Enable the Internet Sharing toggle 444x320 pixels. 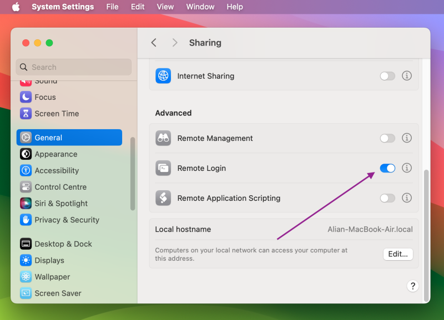[387, 76]
